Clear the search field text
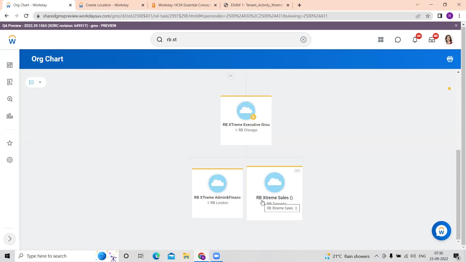The height and width of the screenshot is (262, 466). (303, 40)
